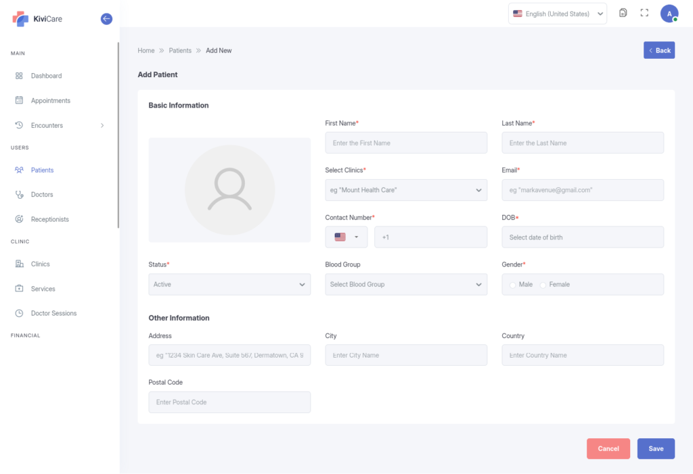Click the Clinics building icon

click(x=19, y=264)
